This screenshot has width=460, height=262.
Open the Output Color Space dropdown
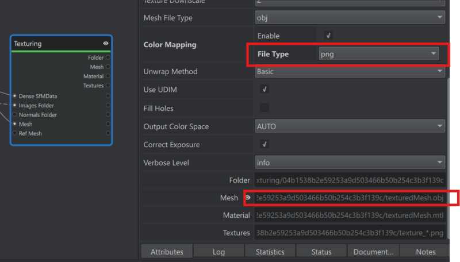(x=350, y=126)
